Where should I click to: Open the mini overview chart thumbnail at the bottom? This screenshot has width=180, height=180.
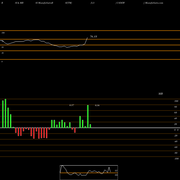point(89,172)
